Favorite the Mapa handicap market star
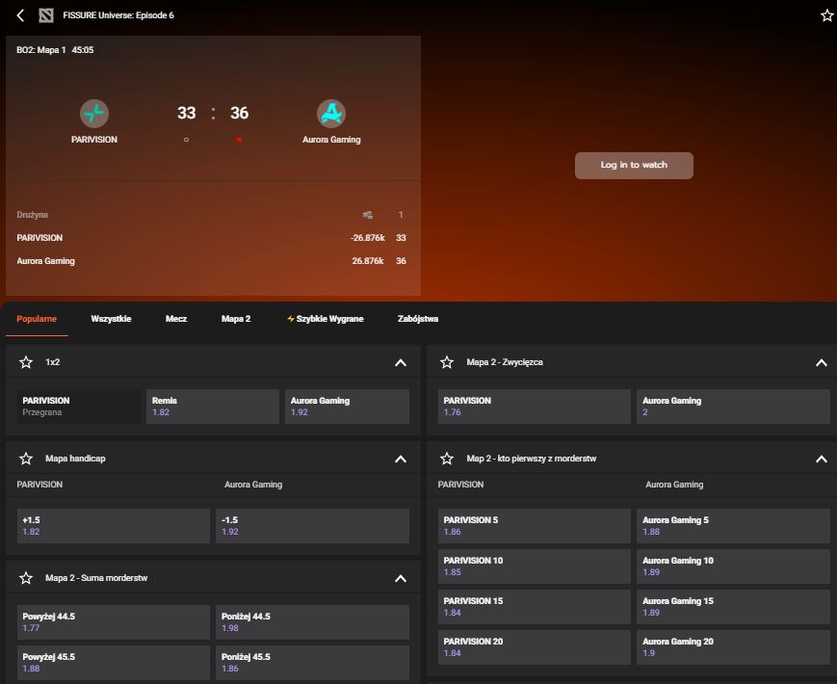 (x=26, y=459)
